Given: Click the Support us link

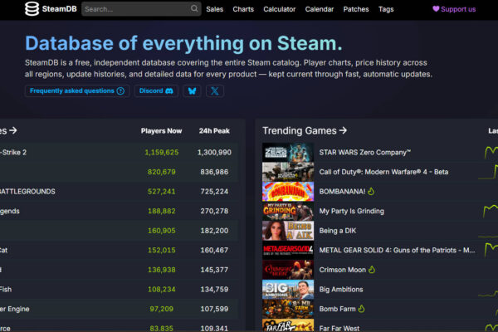Looking at the screenshot, I should (454, 9).
